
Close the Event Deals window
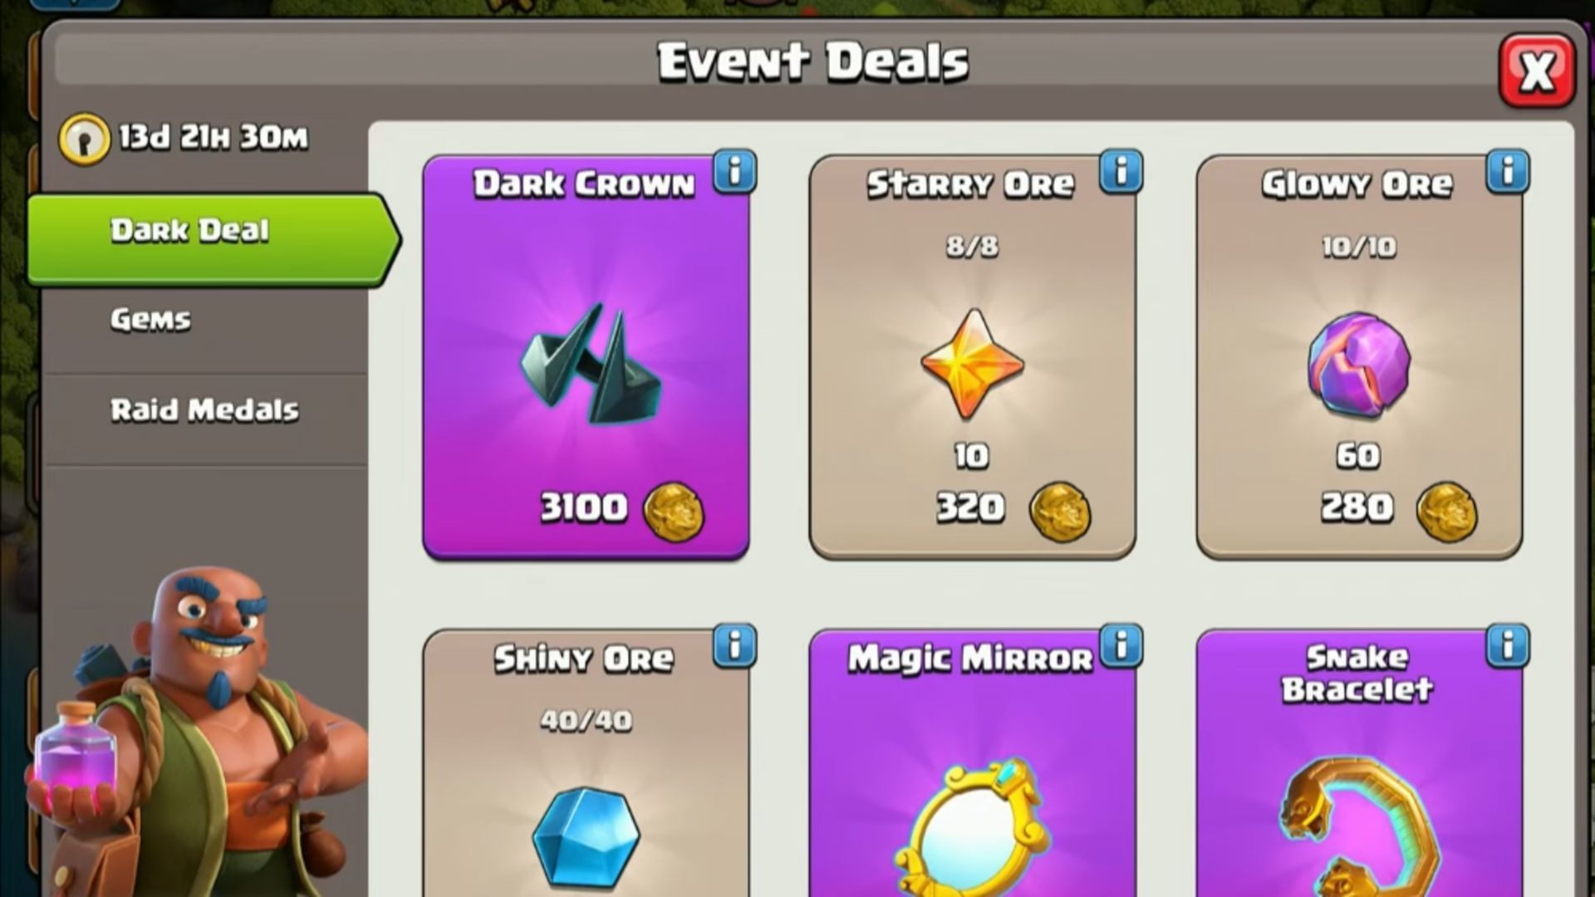coord(1537,71)
